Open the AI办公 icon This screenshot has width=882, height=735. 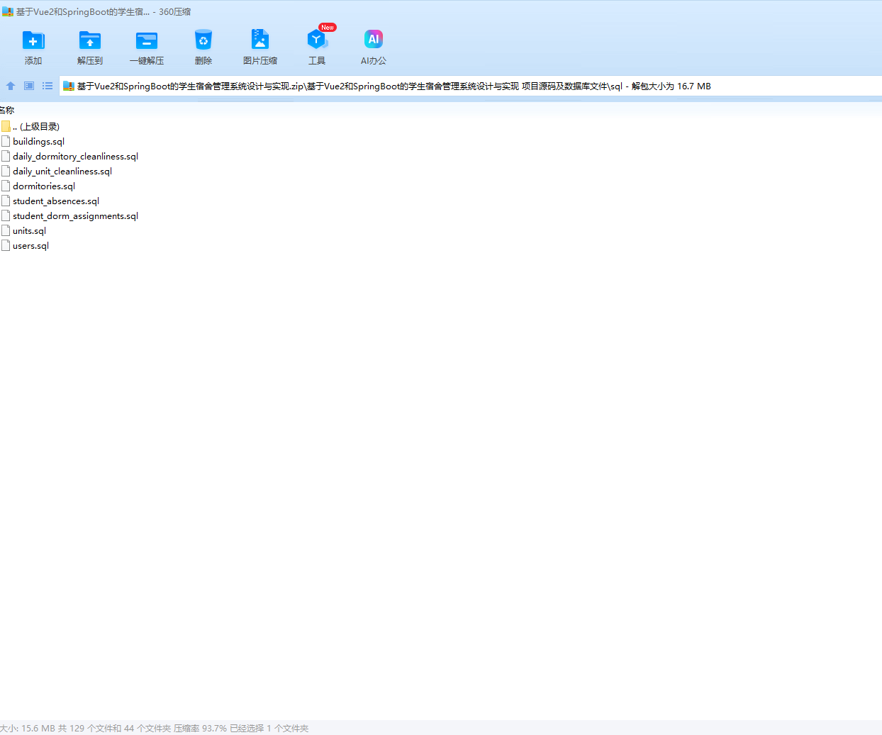point(374,40)
